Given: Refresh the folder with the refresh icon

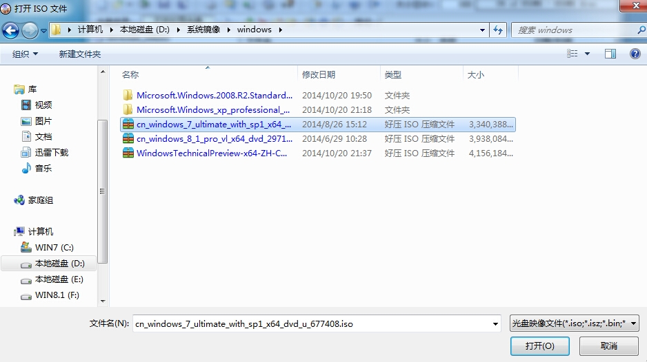Looking at the screenshot, I should 498,30.
